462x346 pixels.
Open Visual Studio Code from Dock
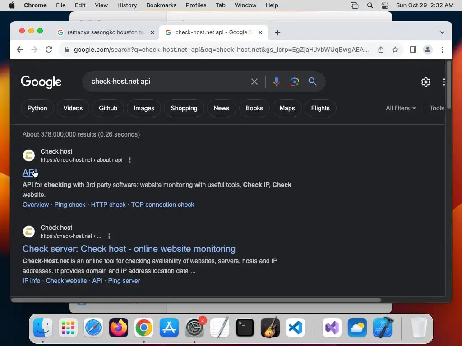(x=296, y=328)
